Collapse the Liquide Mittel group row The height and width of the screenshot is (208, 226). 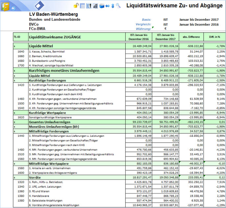(14, 46)
